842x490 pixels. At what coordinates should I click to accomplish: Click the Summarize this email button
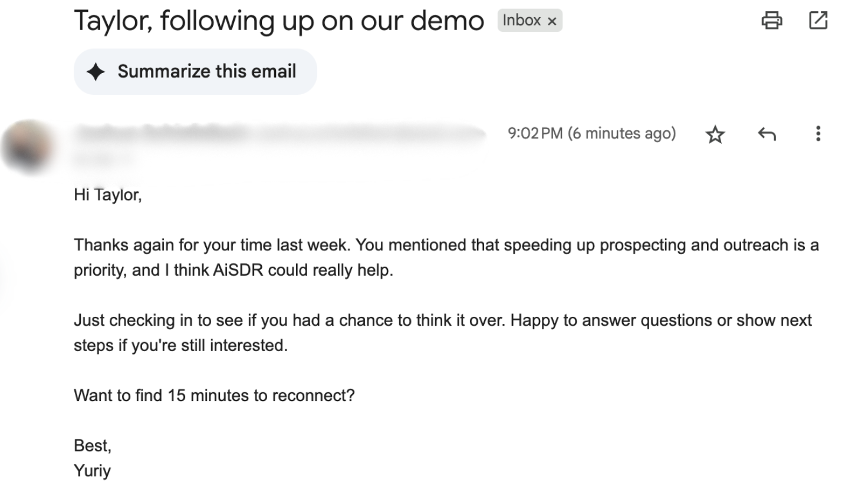coord(195,72)
